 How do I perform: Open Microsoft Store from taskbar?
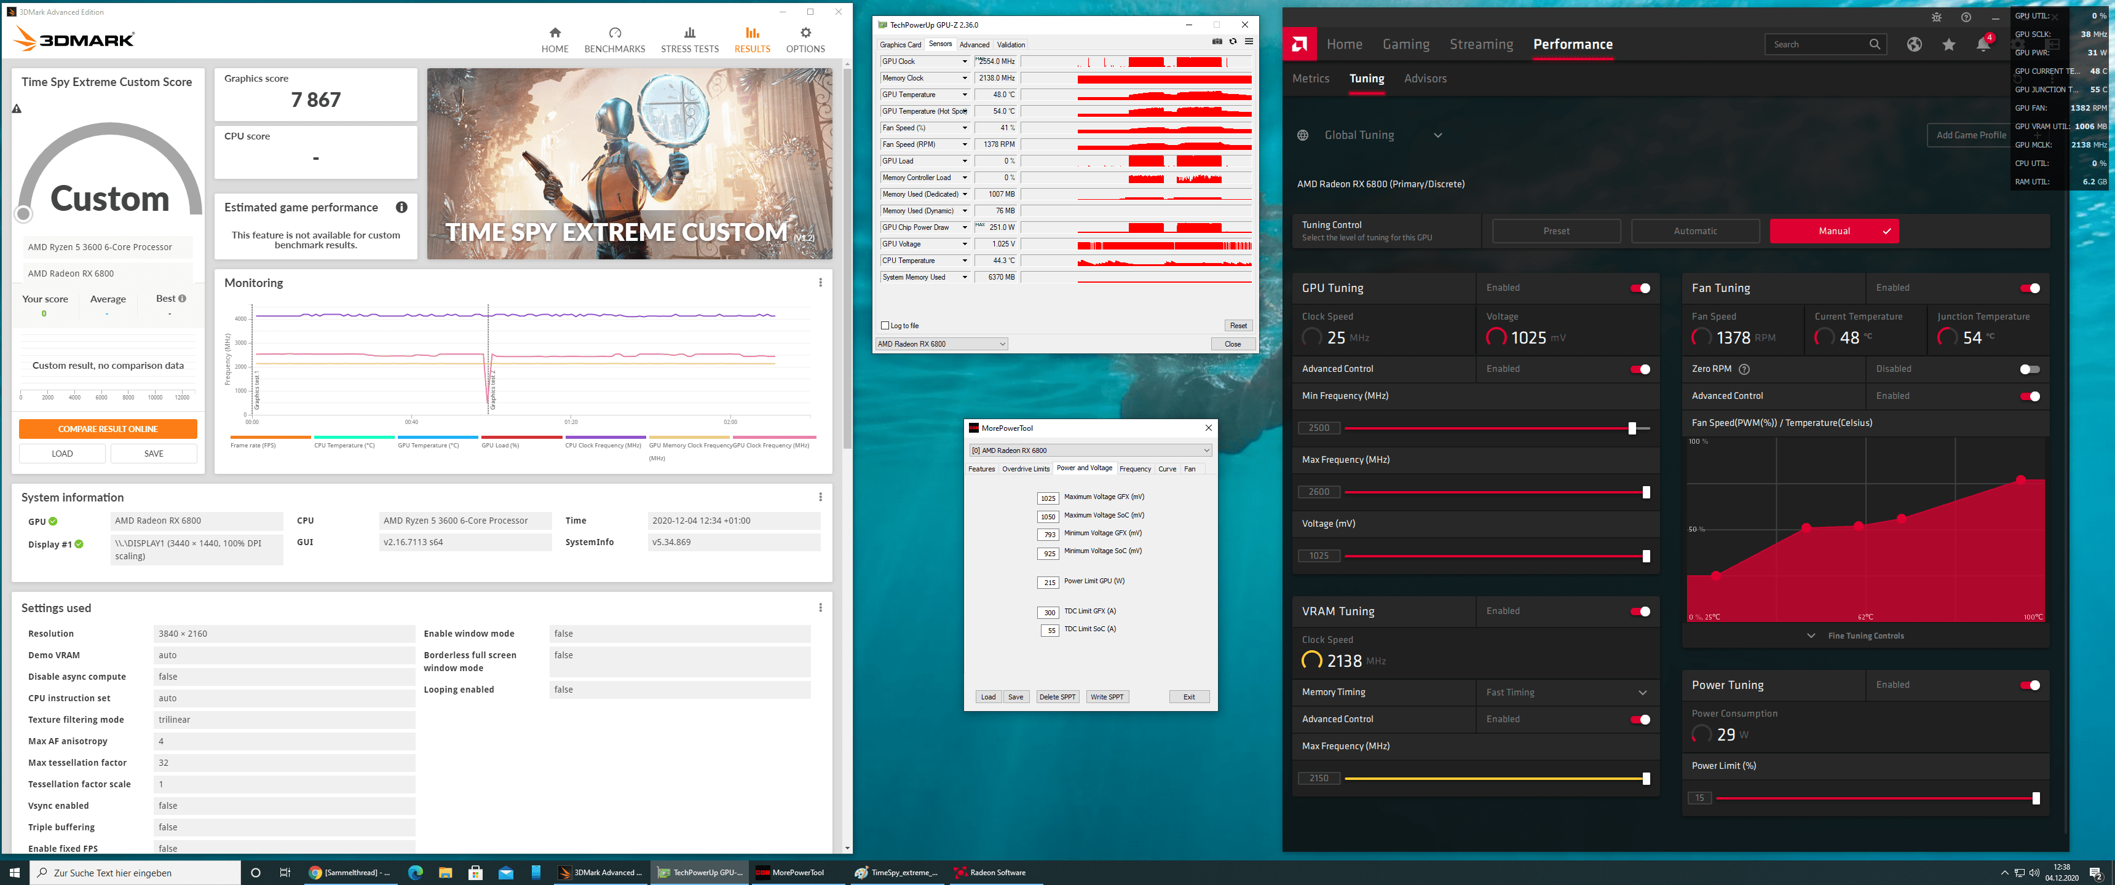pyautogui.click(x=475, y=872)
